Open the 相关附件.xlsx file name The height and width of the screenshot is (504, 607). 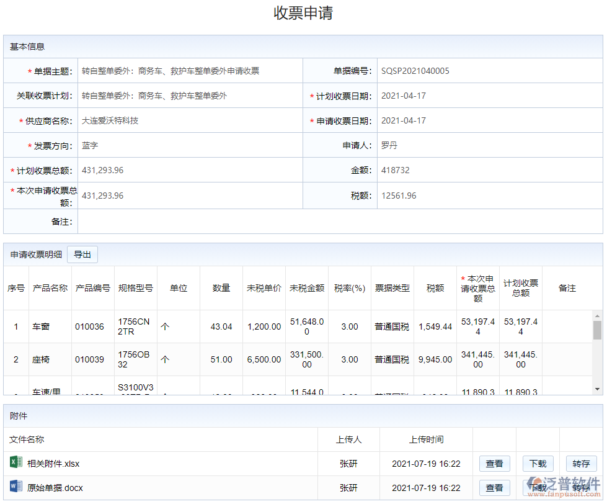click(x=53, y=464)
